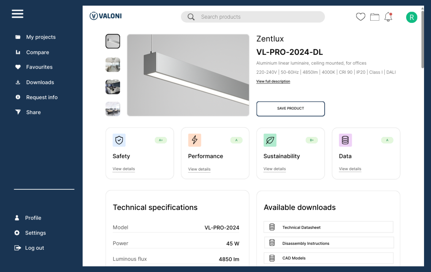Open Profile menu item
The height and width of the screenshot is (272, 431).
[33, 218]
